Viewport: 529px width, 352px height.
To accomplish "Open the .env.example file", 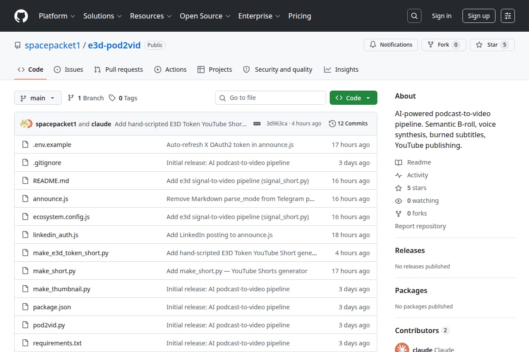I will click(x=52, y=145).
